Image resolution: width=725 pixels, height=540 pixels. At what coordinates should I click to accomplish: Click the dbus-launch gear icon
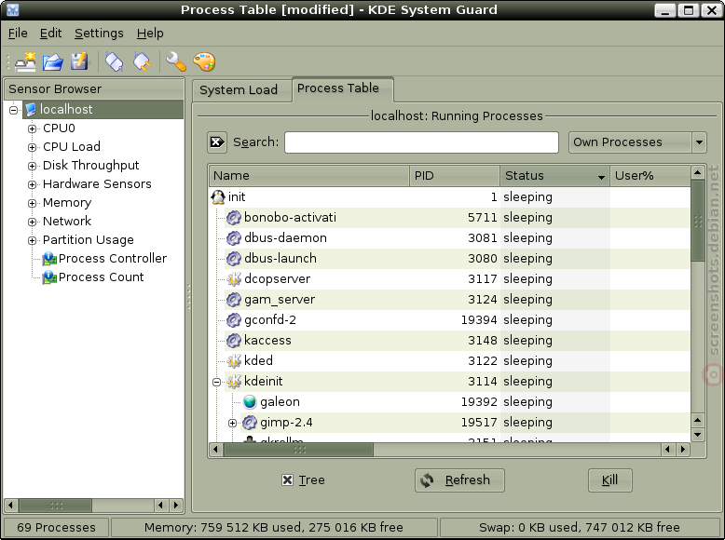234,258
